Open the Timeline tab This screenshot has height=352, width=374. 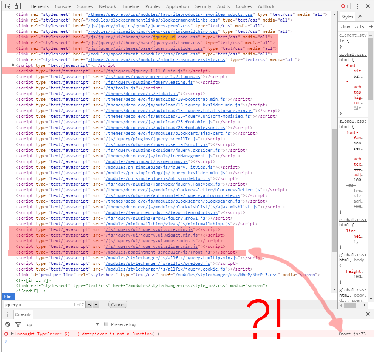pyautogui.click(x=131, y=6)
